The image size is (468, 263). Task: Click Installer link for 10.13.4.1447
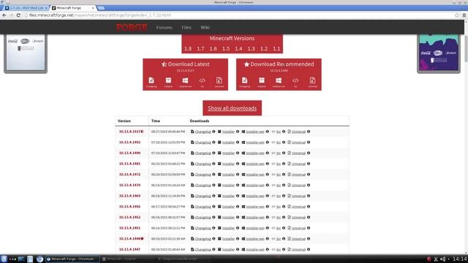pyautogui.click(x=229, y=250)
